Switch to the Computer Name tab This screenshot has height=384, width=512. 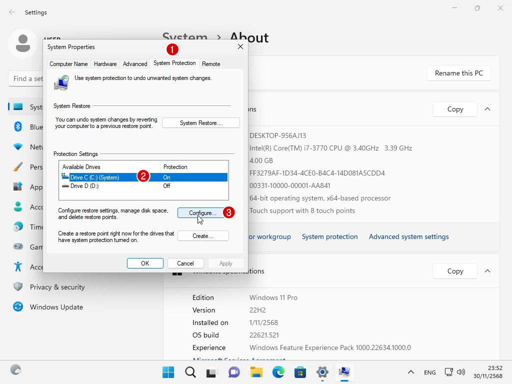click(68, 64)
